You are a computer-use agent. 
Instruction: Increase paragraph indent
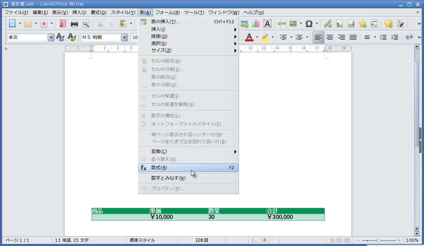pos(409,37)
